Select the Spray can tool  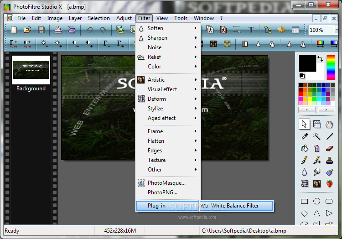317,149
